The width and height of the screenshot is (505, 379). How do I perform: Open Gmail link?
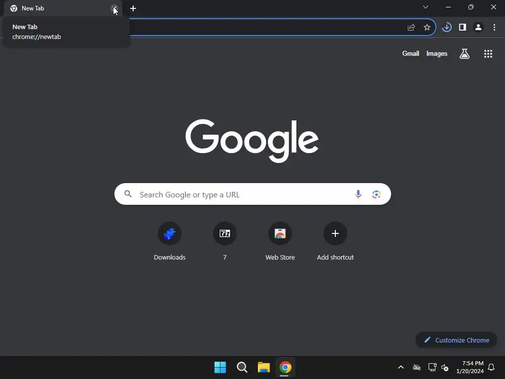point(411,53)
